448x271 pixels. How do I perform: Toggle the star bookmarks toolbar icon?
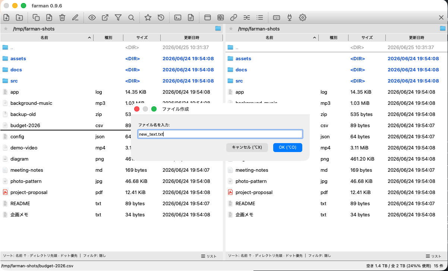click(148, 17)
